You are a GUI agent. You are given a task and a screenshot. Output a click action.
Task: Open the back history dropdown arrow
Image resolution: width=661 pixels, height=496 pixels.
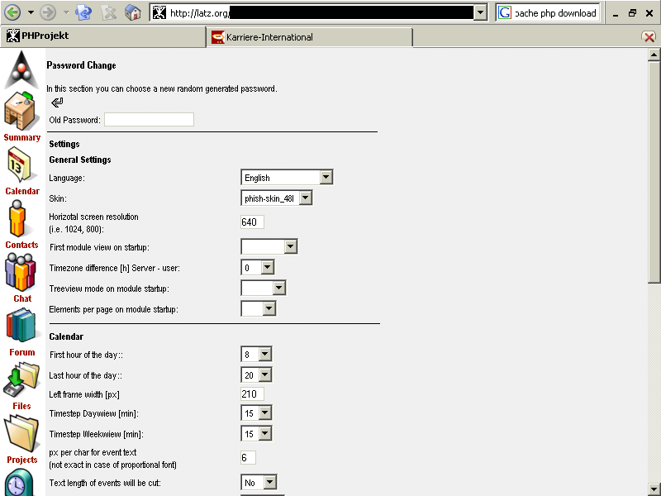click(x=31, y=12)
